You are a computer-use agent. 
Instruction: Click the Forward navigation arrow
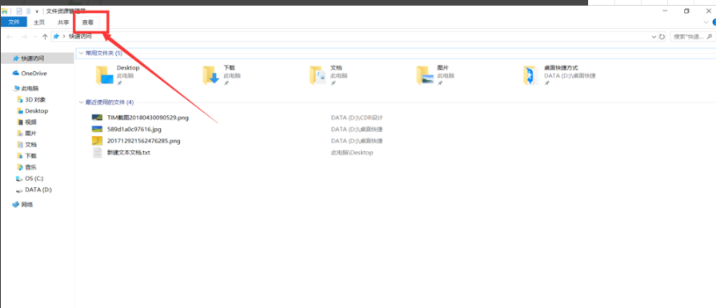point(24,37)
